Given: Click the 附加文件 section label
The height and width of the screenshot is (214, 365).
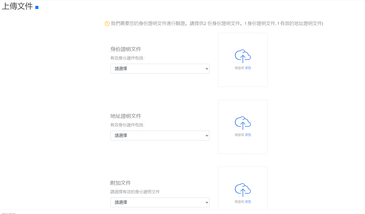Looking at the screenshot, I should pos(121,183).
